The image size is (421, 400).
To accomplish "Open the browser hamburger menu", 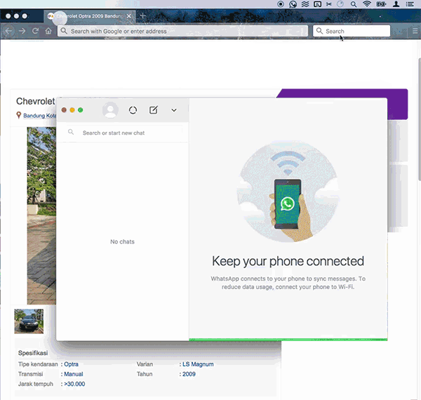I will (415, 31).
